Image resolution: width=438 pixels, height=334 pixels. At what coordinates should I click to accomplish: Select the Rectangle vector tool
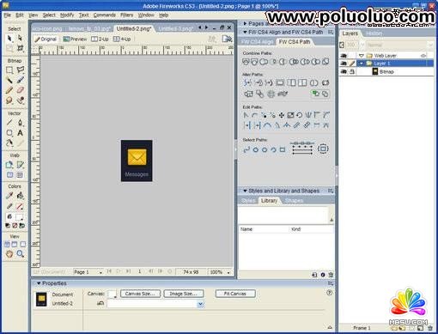[9, 133]
